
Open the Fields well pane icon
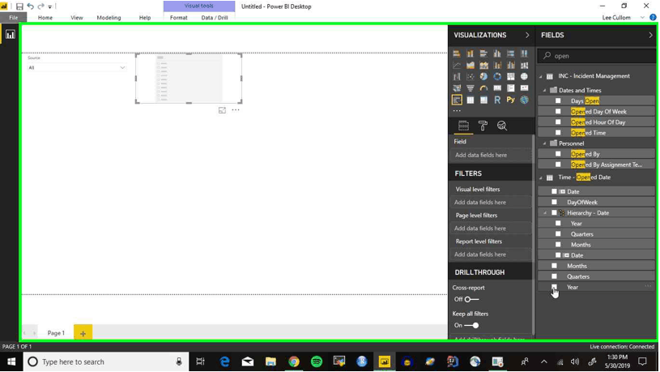click(x=463, y=126)
